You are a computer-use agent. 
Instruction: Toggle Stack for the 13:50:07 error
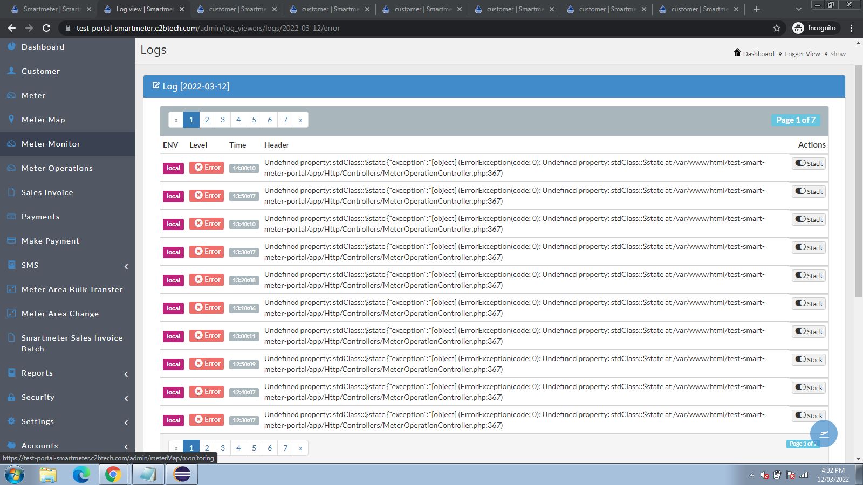809,191
